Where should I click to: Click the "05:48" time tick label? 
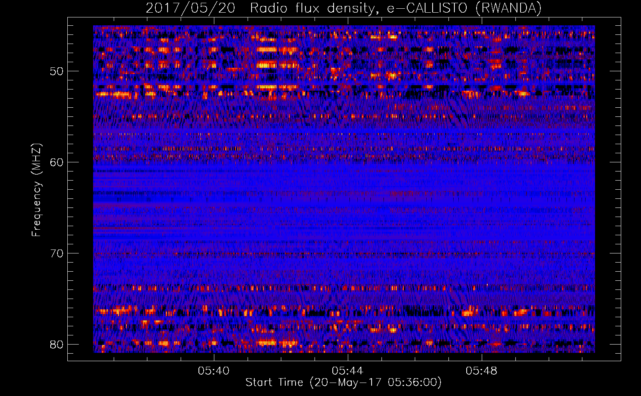tap(481, 371)
